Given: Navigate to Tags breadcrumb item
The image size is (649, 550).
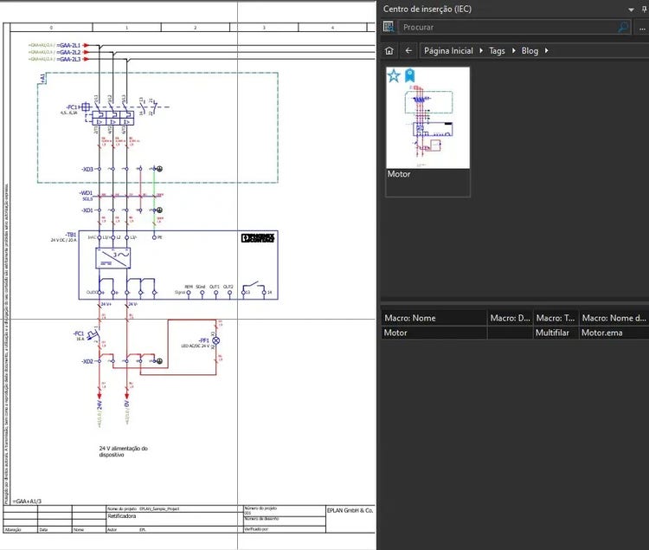Looking at the screenshot, I should click(497, 50).
